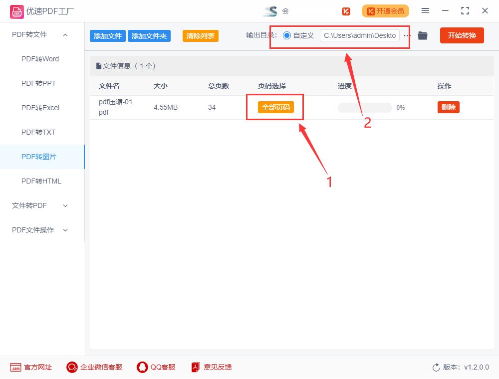This screenshot has width=499, height=379.
Task: Open the hamburger menu in title bar
Action: coord(425,10)
